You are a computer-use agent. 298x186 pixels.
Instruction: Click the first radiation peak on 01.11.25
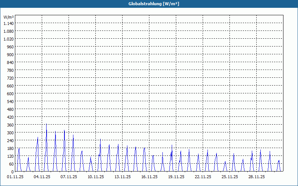pos(19,148)
